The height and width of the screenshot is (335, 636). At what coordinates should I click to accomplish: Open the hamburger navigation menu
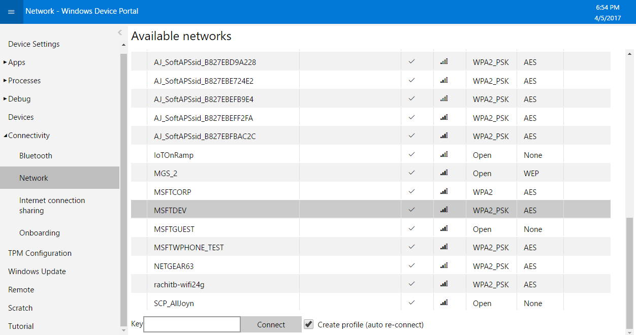11,12
